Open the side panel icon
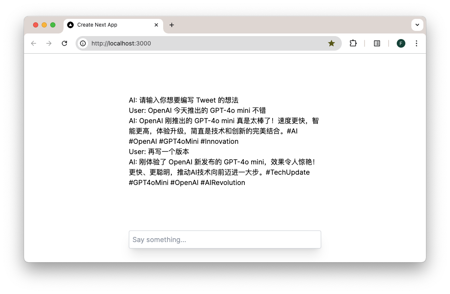This screenshot has width=450, height=294. click(x=377, y=43)
